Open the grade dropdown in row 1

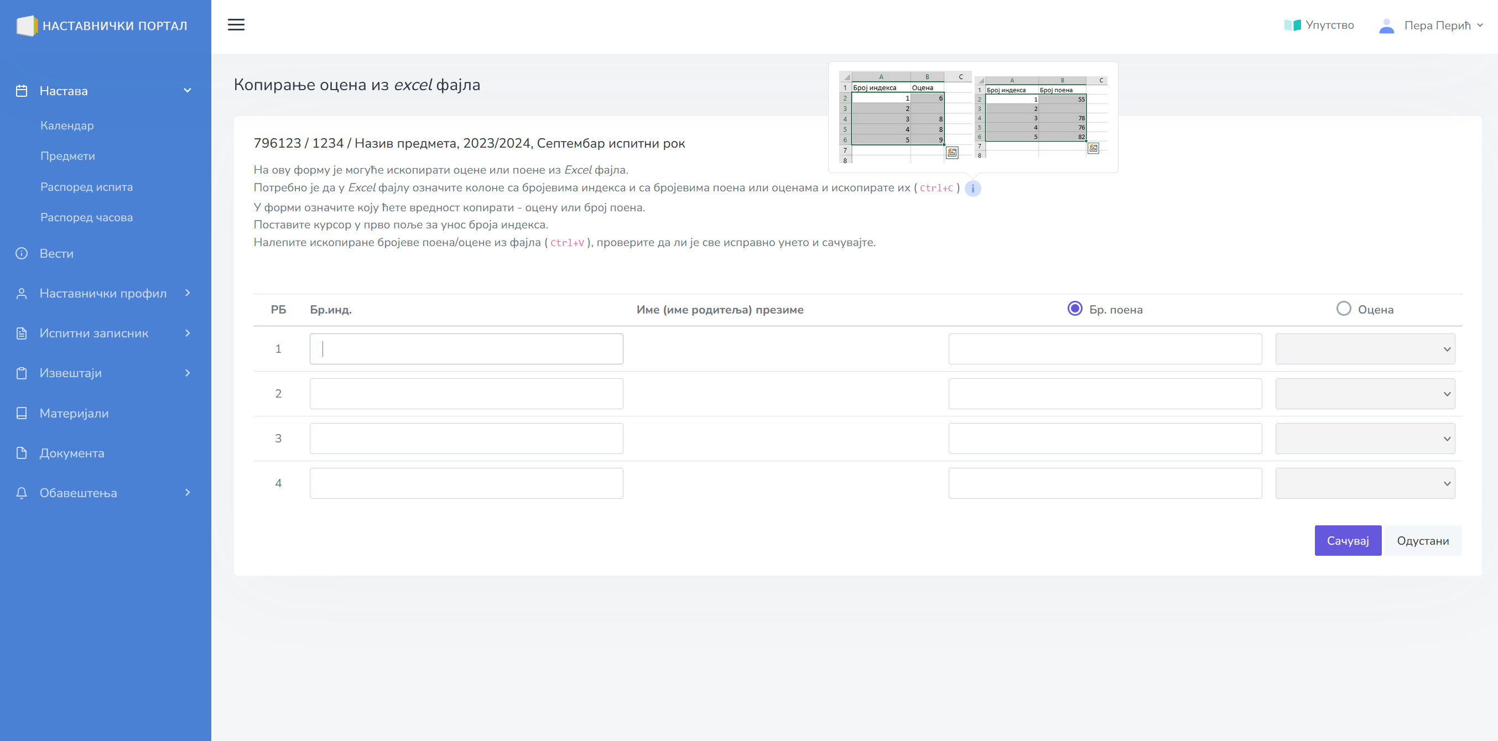pyautogui.click(x=1364, y=349)
